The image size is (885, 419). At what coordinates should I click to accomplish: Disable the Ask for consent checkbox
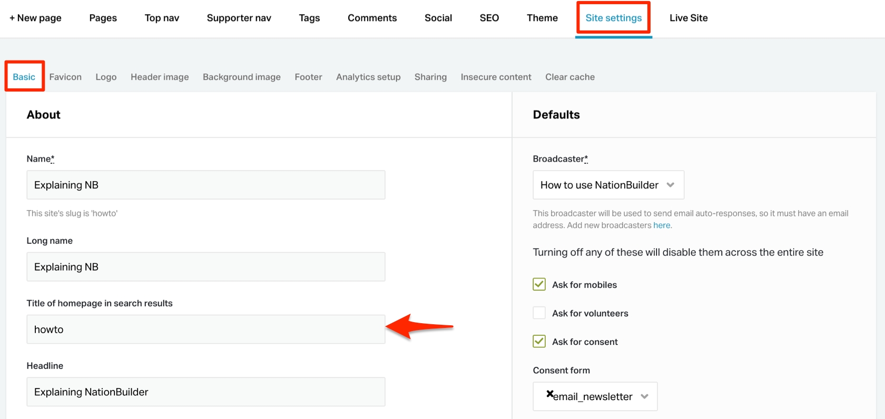pyautogui.click(x=539, y=342)
